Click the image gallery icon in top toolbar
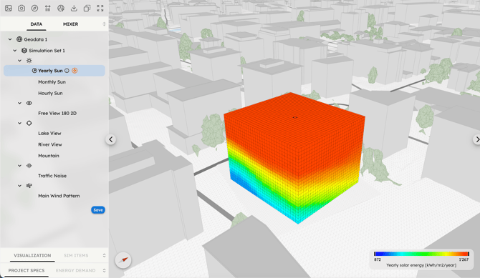This screenshot has width=480, height=278. (x=9, y=9)
